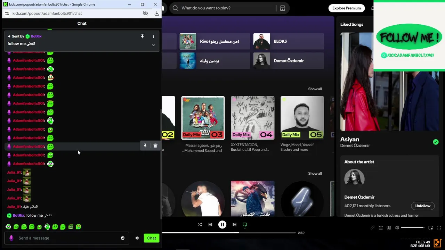Insert the angry-face quick emote

click(71, 227)
